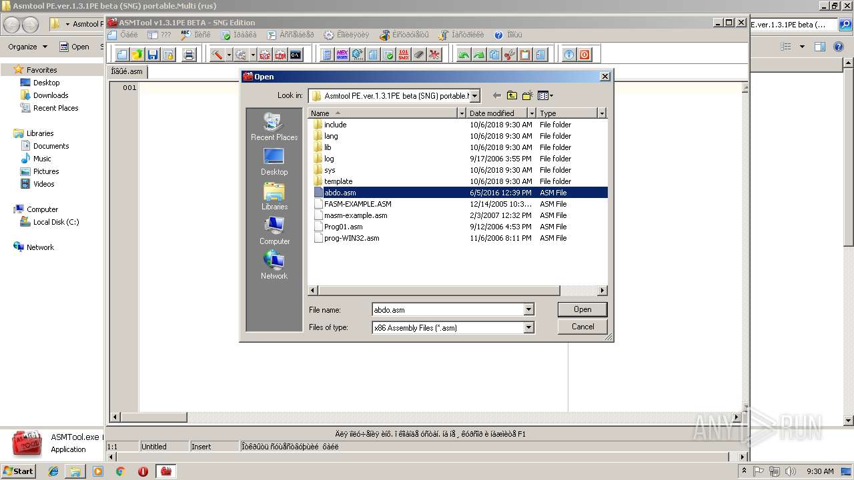The width and height of the screenshot is (854, 480).
Task: Open the Date modified column dropdown arrow
Action: (x=532, y=113)
